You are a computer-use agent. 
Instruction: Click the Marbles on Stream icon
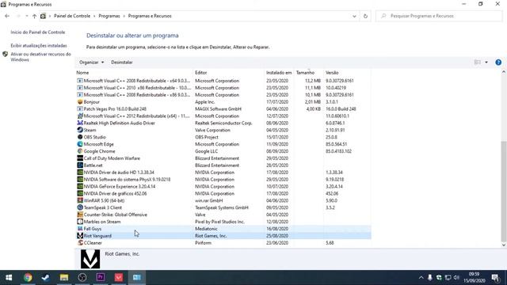pyautogui.click(x=80, y=222)
